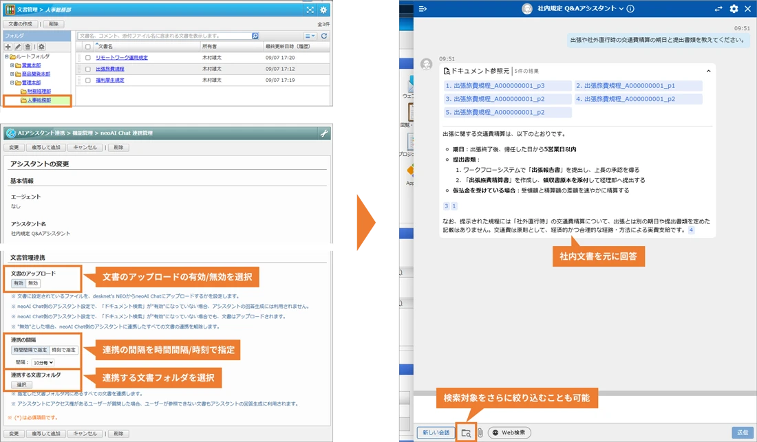The width and height of the screenshot is (757, 442).
Task: Check the box for リモートワーク運用規定
Action: click(x=88, y=58)
